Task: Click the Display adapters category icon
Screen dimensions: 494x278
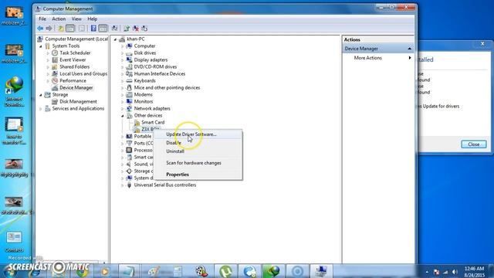Action: point(129,59)
